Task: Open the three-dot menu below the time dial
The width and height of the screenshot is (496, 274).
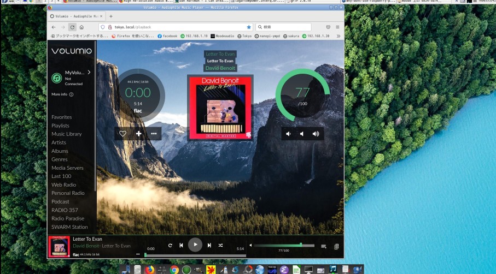Action: [154, 134]
